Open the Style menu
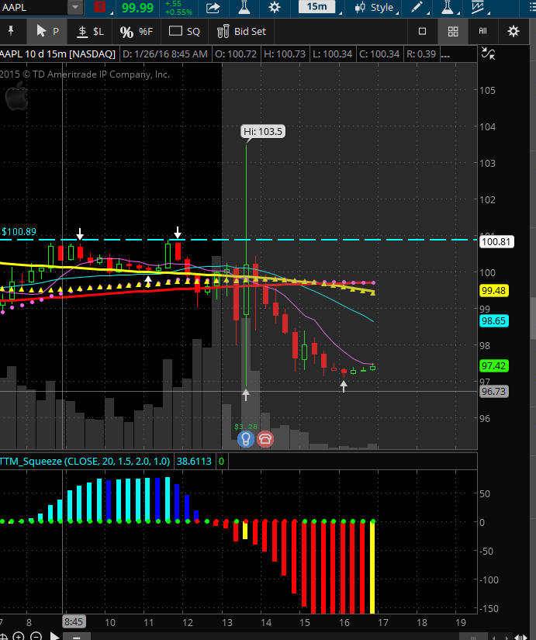The width and height of the screenshot is (536, 640). point(375,8)
